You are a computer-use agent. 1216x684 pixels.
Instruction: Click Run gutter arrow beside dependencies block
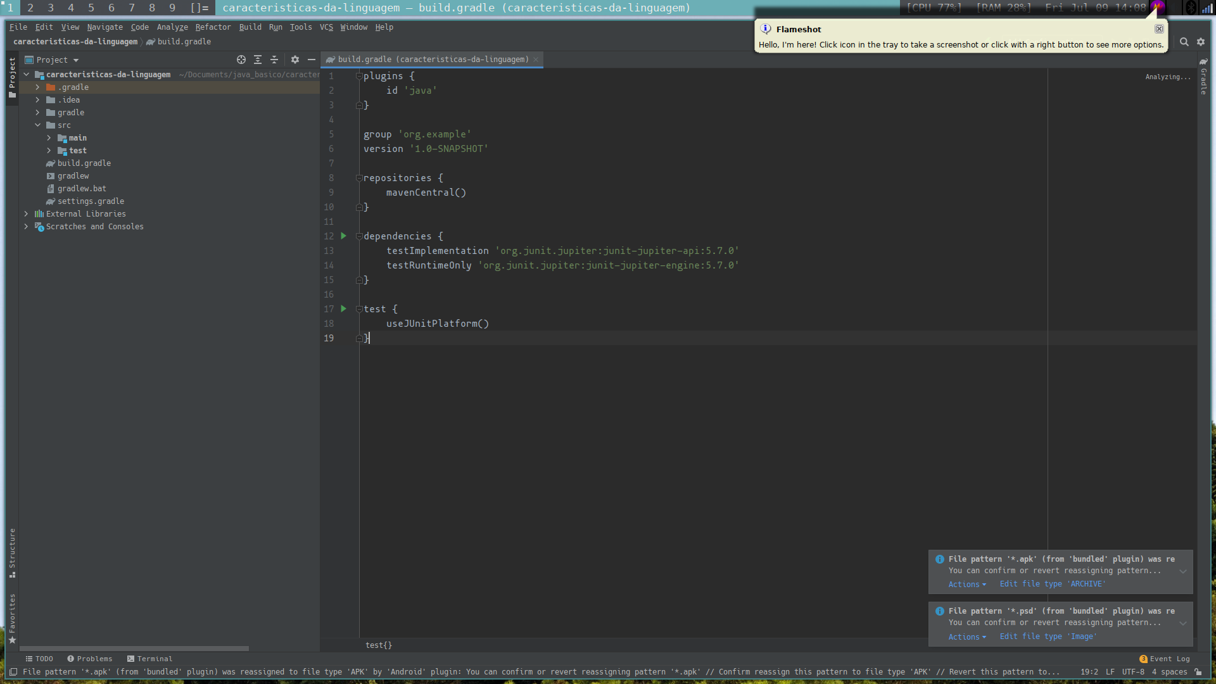[x=344, y=236]
